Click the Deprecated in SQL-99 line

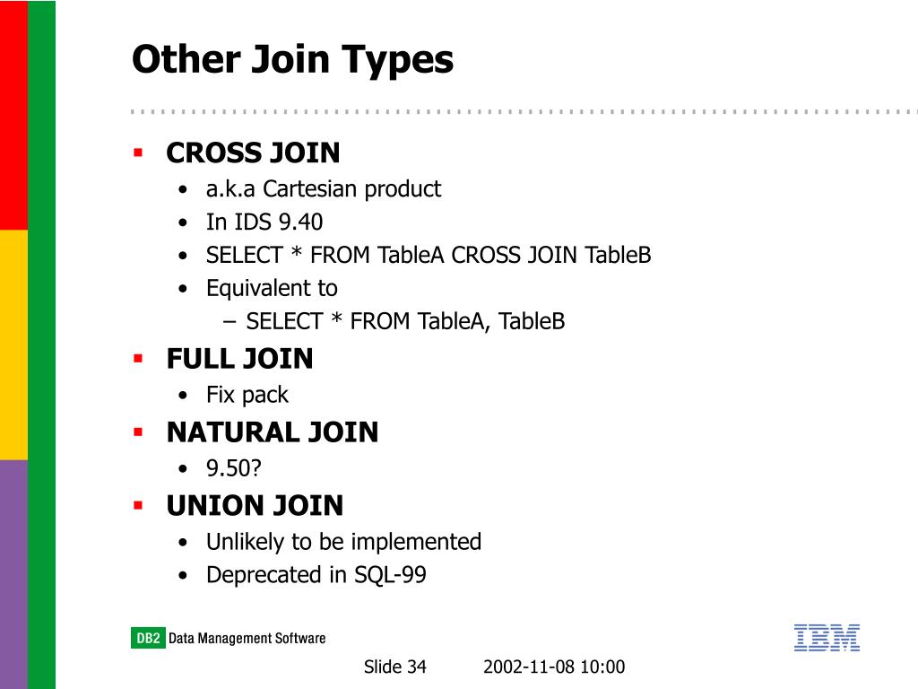coord(316,575)
